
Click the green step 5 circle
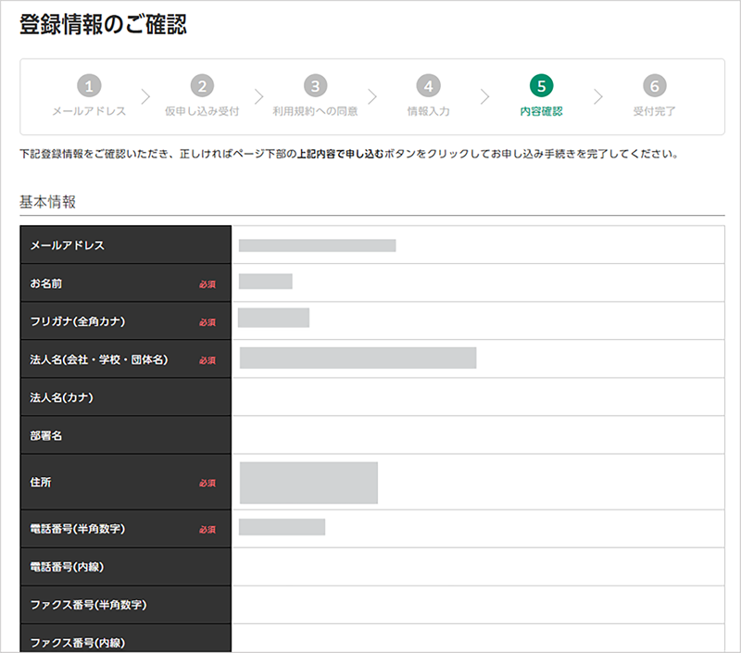(541, 86)
